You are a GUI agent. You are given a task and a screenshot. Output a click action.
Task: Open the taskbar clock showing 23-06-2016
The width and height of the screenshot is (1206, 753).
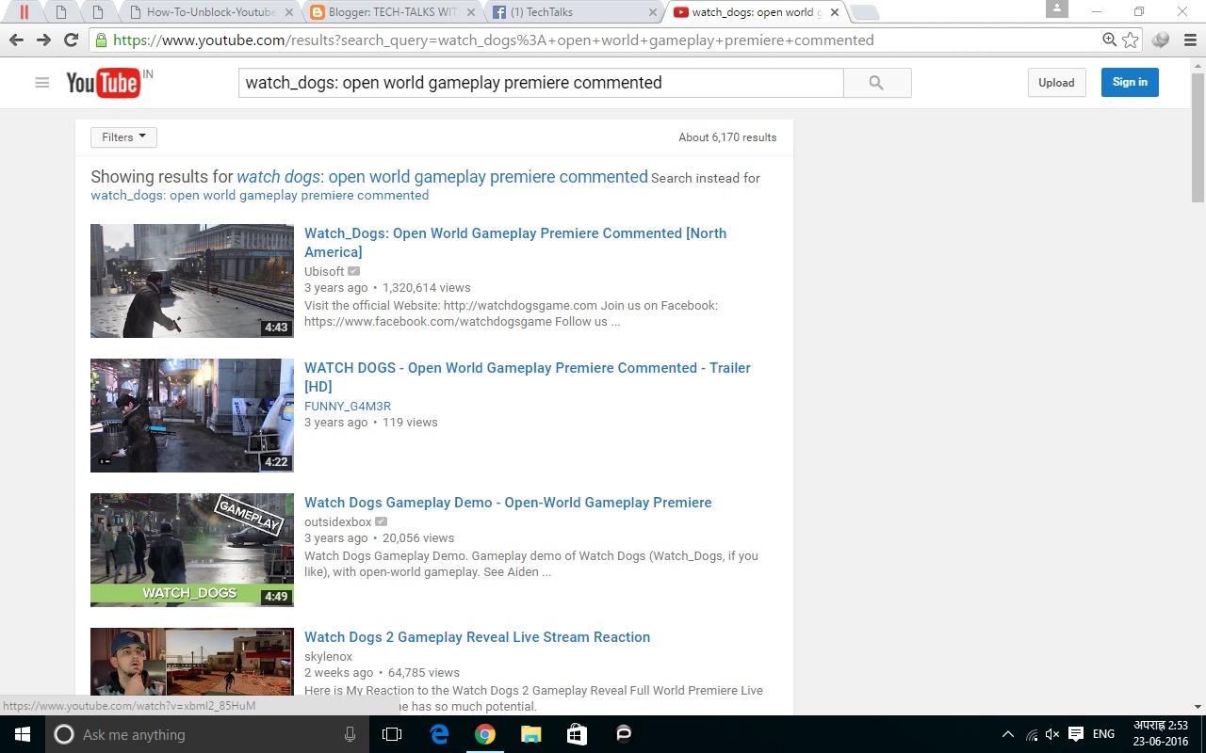pos(1161,734)
